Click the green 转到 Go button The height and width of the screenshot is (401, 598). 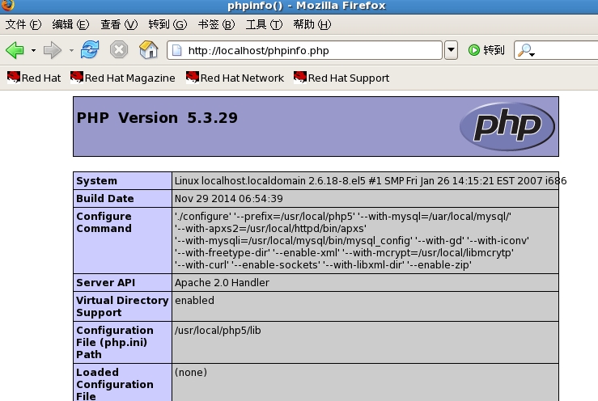click(486, 50)
